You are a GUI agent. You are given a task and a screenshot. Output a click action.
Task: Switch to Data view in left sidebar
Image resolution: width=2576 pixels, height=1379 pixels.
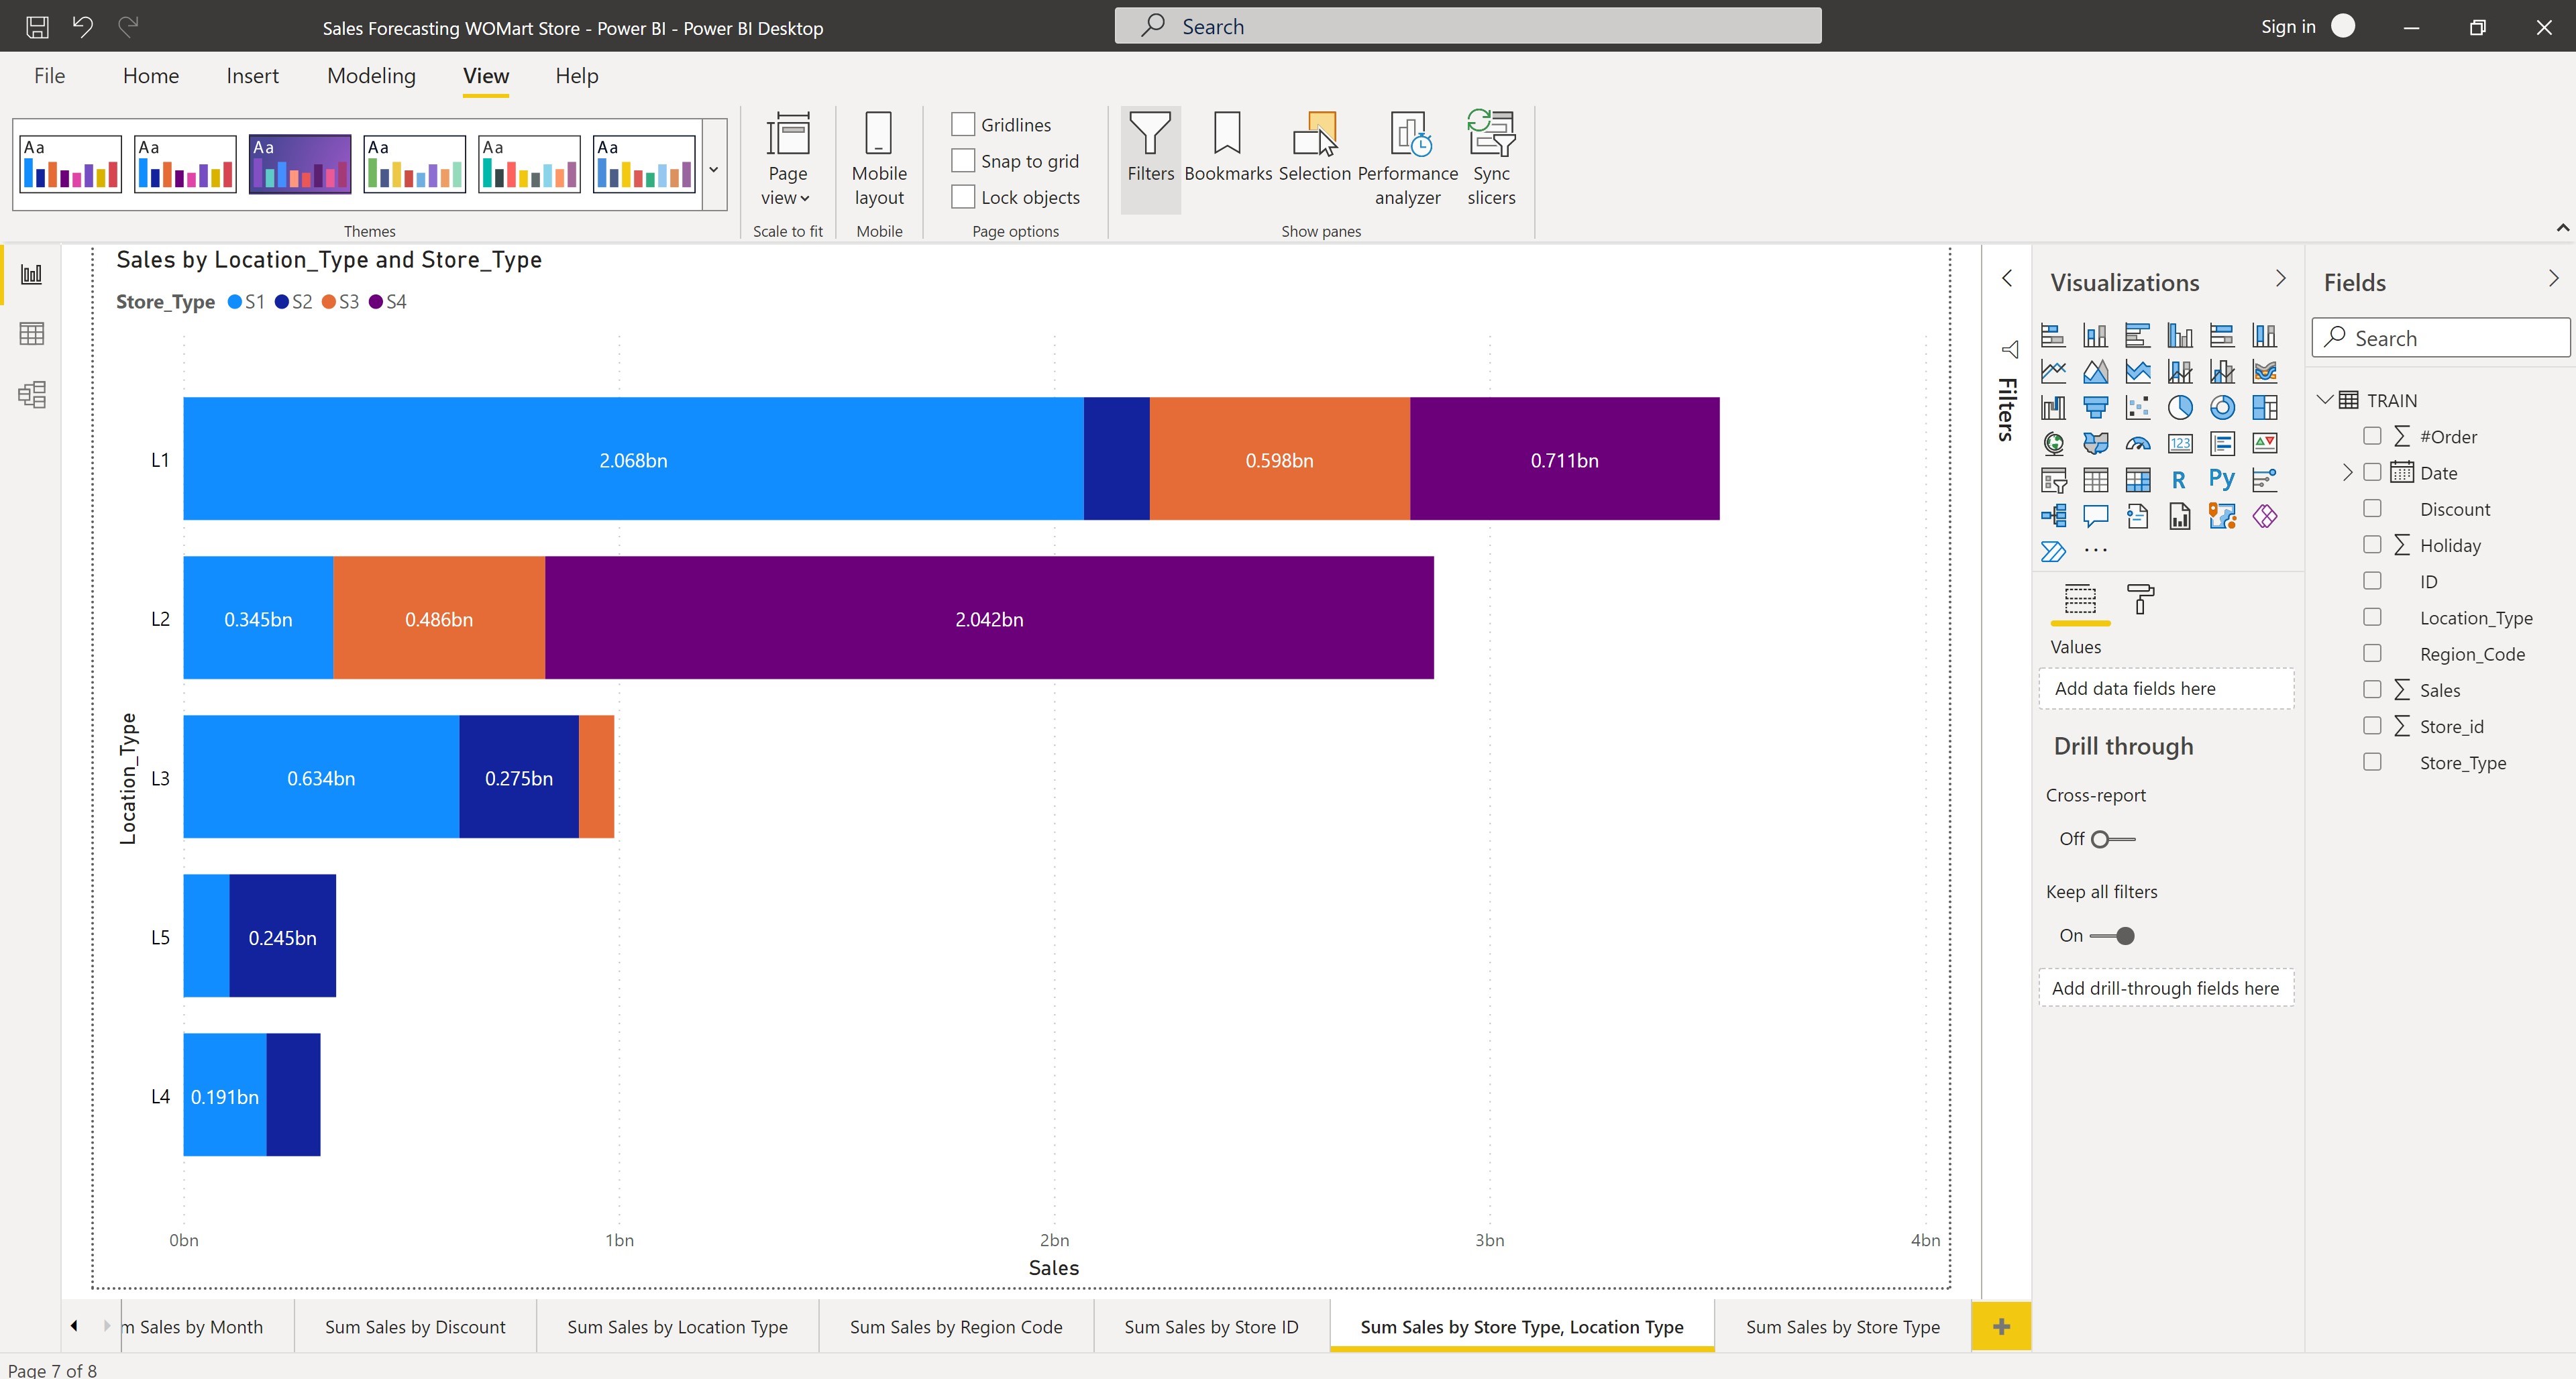(x=31, y=334)
